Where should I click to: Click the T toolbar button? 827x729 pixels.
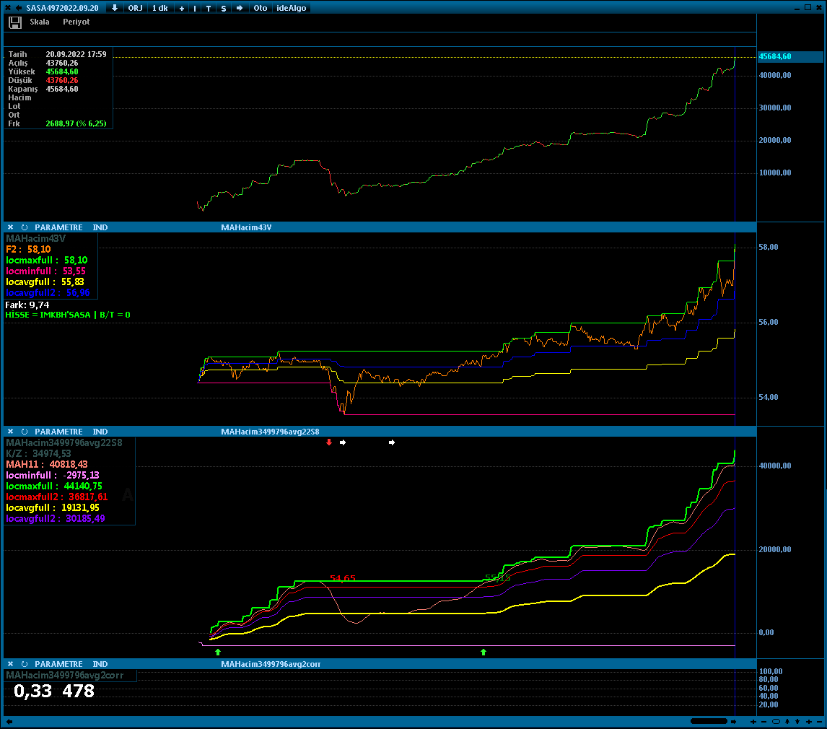(x=209, y=8)
